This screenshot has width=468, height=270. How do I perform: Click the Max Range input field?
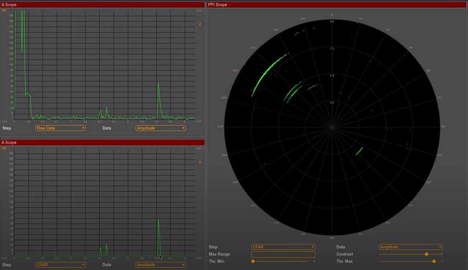coord(283,254)
